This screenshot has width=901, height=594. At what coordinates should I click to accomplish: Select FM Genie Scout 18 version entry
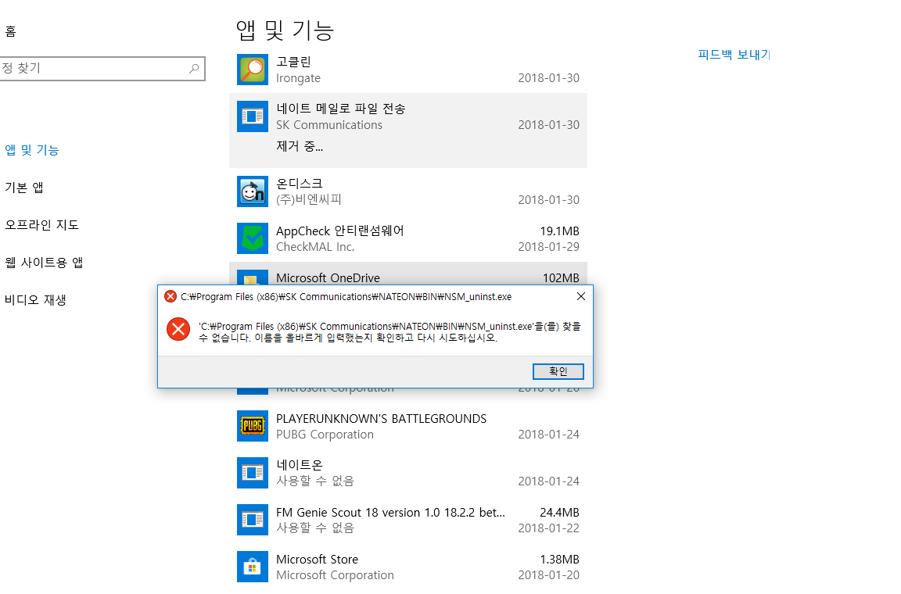tap(408, 520)
